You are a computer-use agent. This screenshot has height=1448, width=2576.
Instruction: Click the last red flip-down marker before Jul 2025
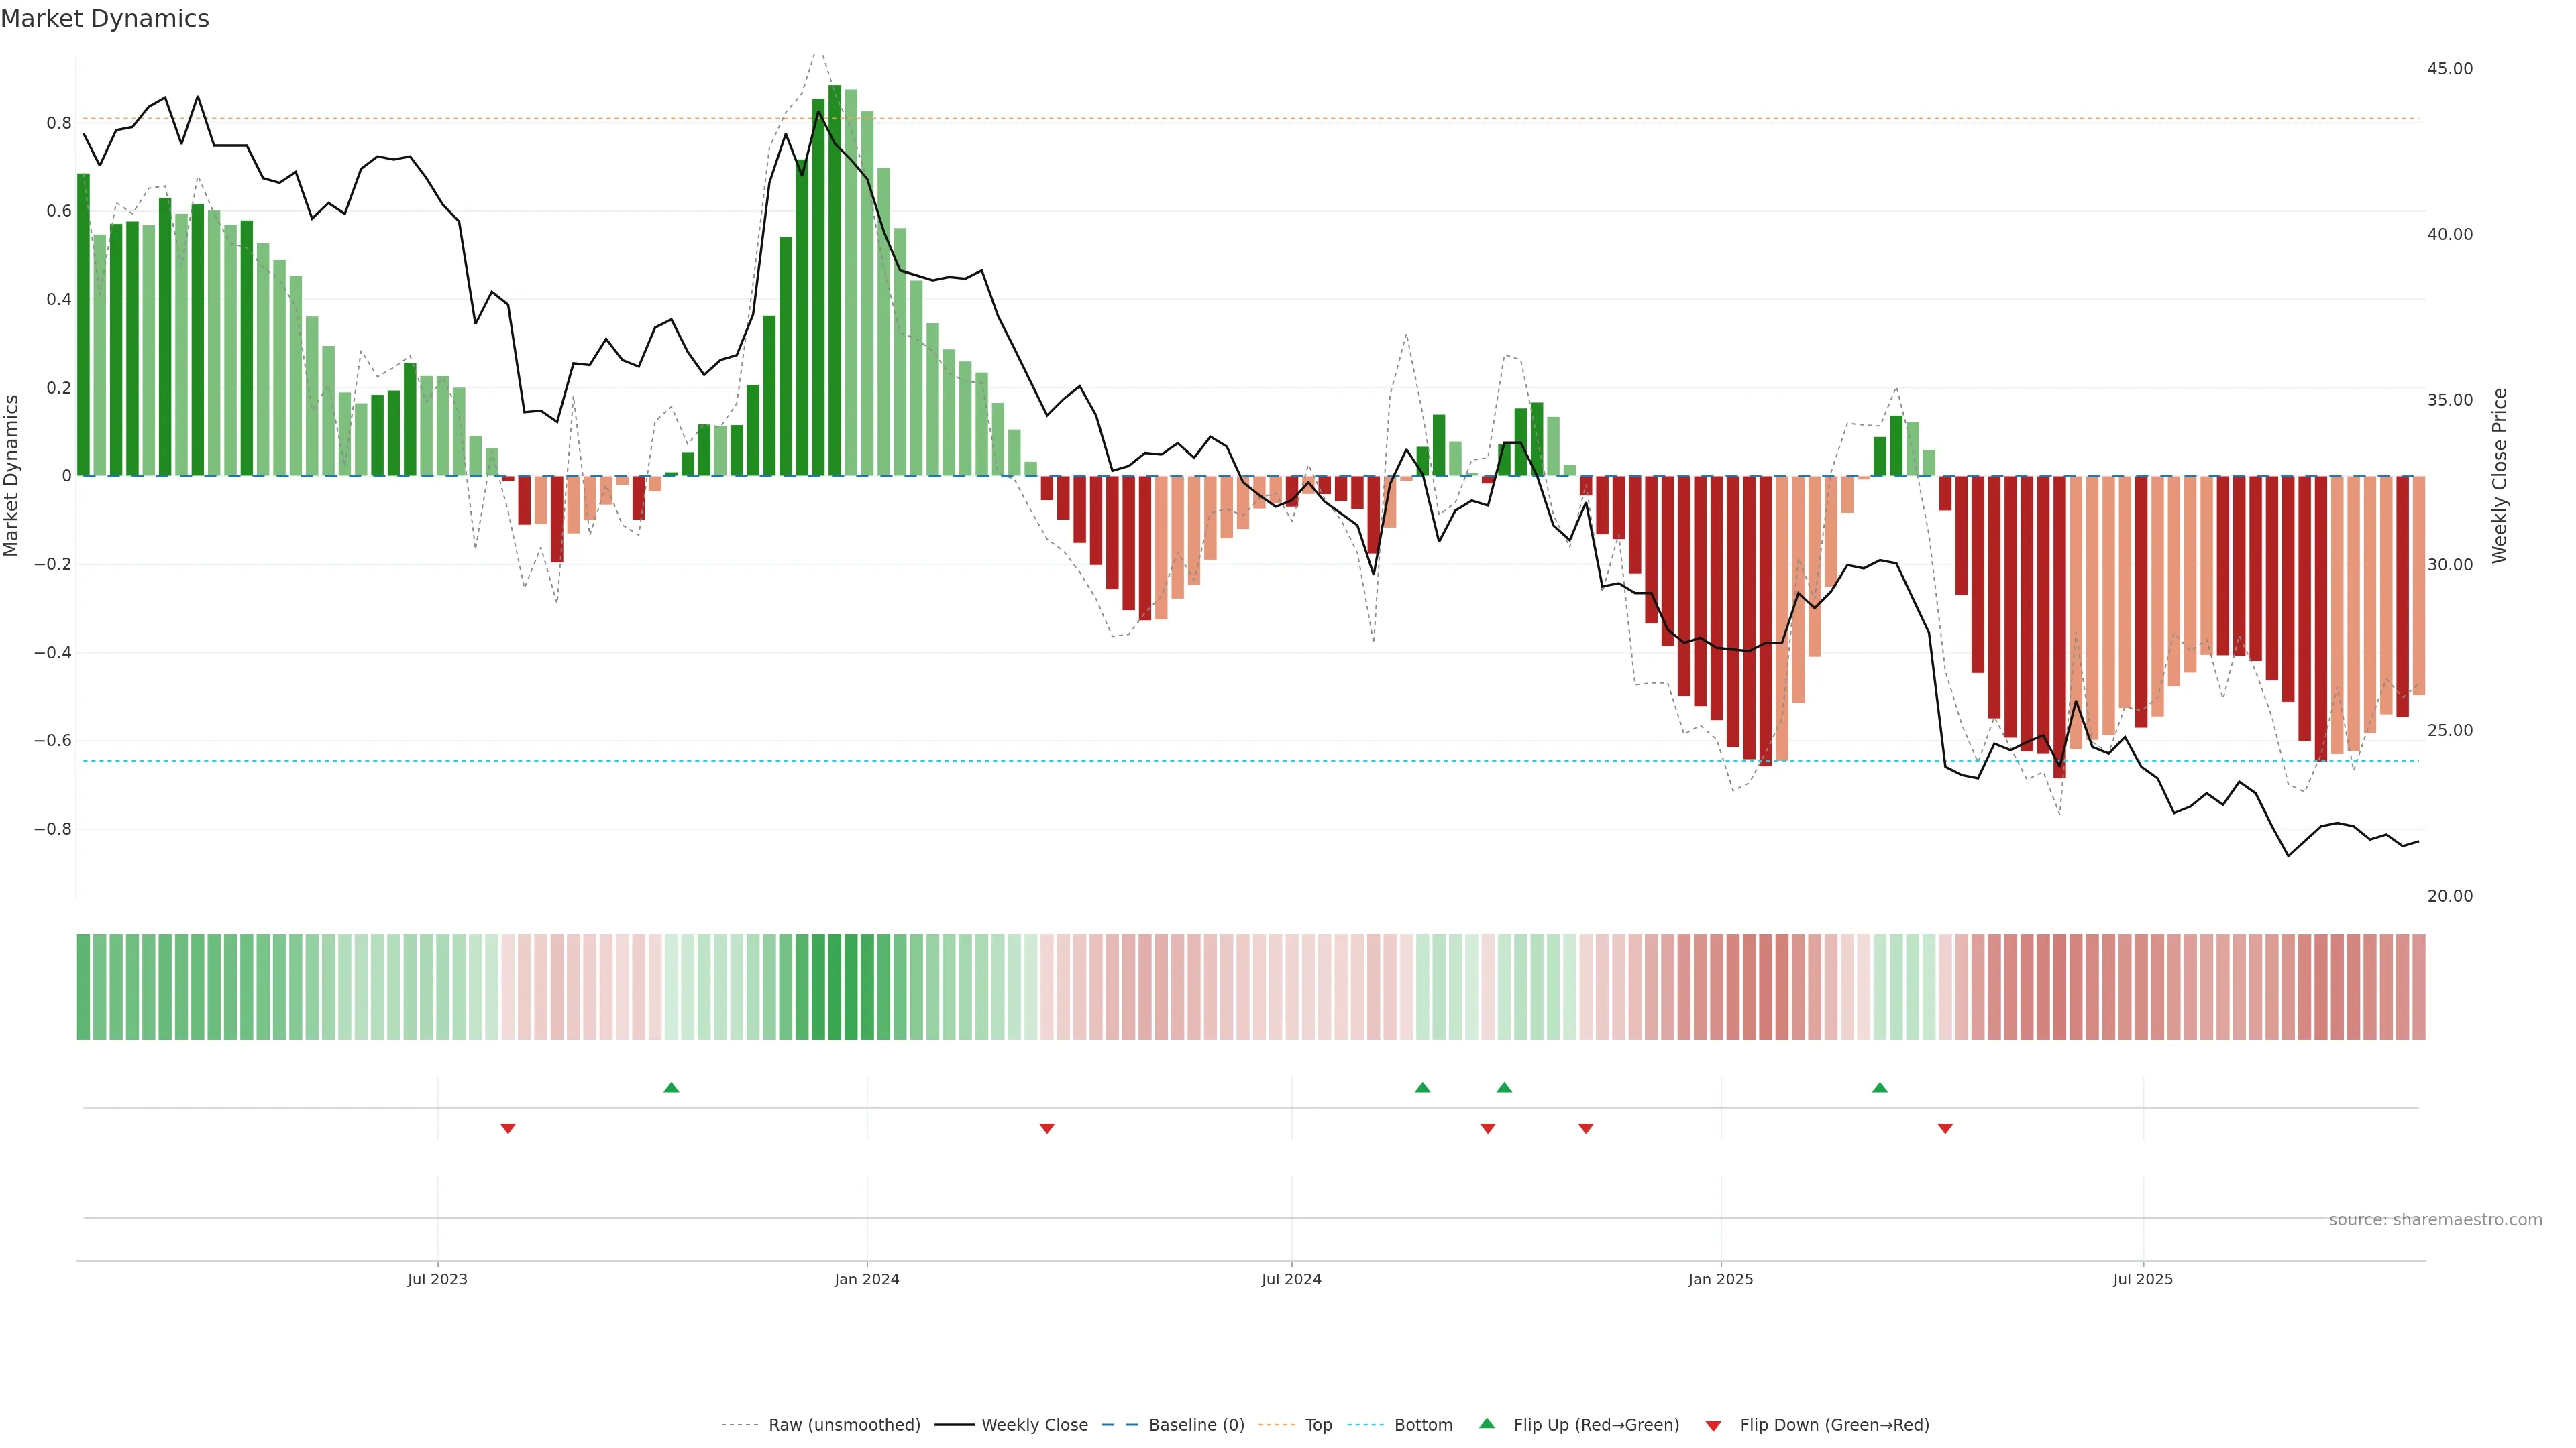pos(1945,1128)
